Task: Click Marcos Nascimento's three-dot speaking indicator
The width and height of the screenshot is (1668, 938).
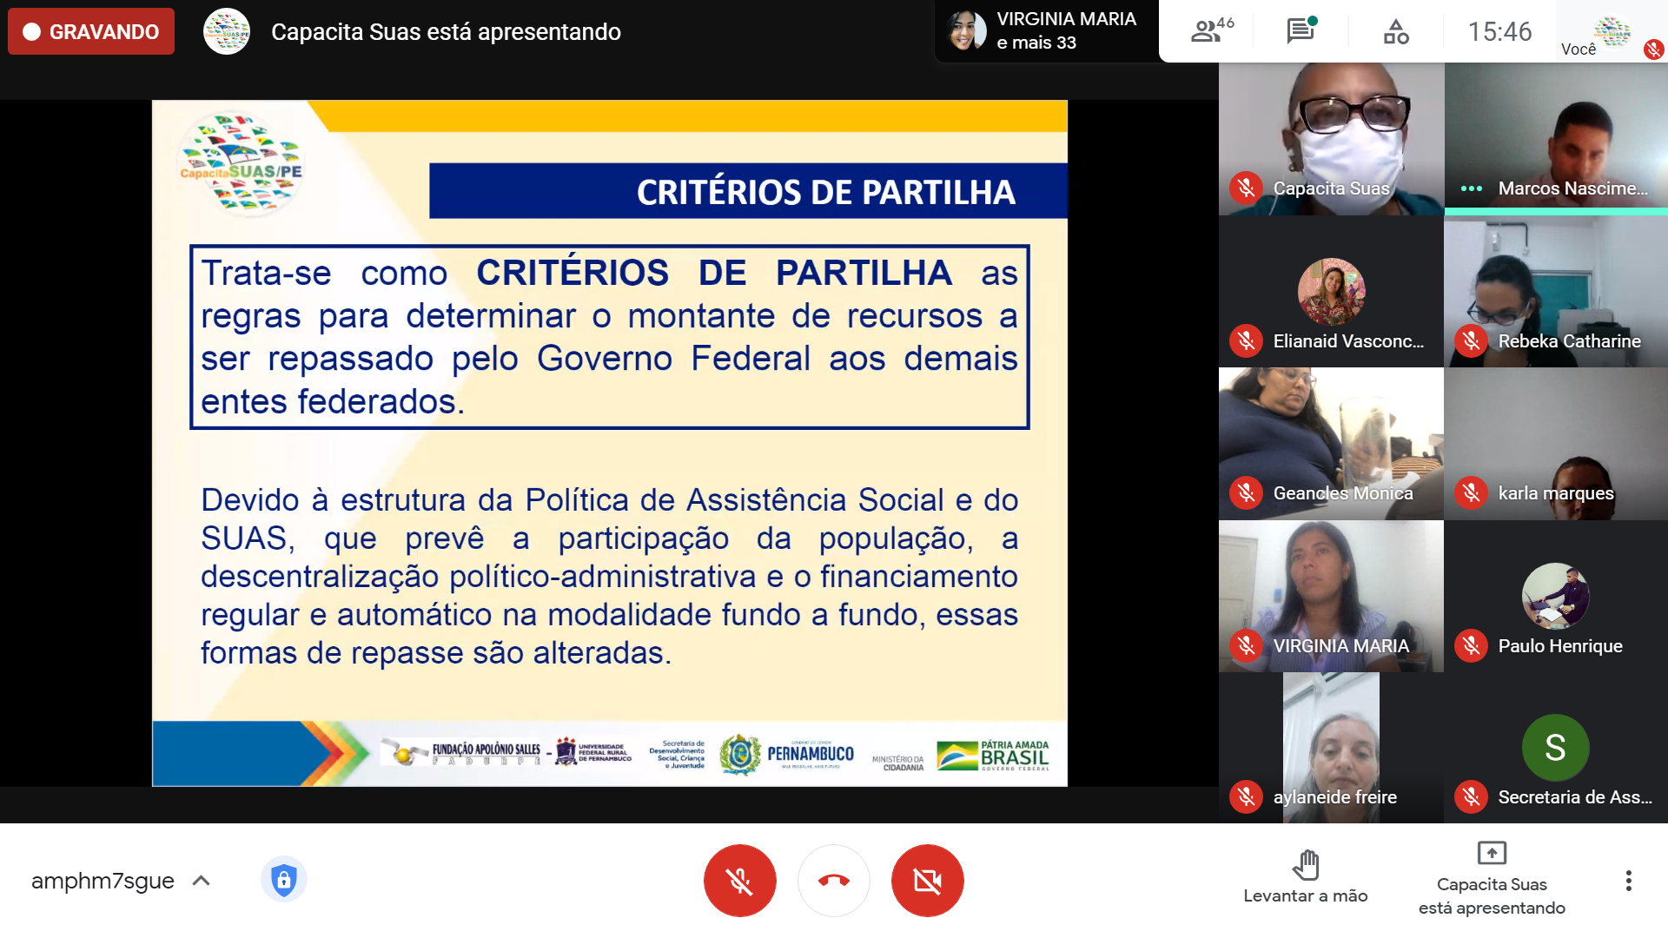Action: [x=1471, y=188]
